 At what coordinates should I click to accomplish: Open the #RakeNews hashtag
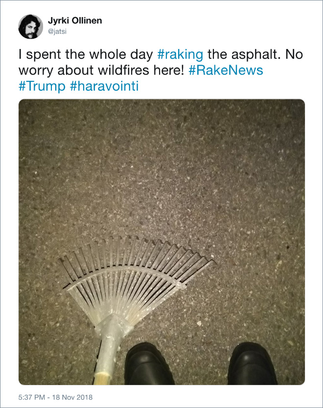pos(226,70)
